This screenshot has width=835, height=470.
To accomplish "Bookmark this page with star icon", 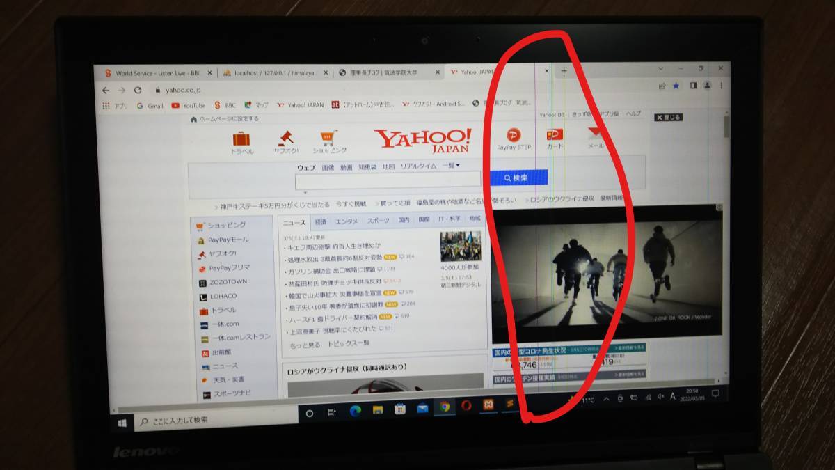I will 676,86.
